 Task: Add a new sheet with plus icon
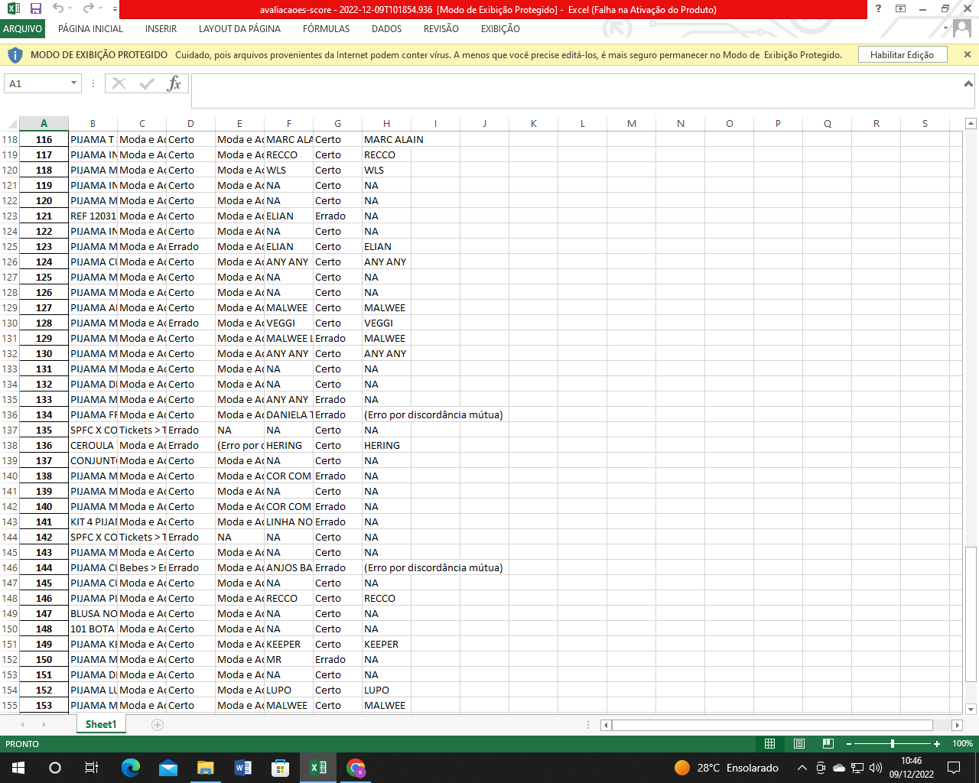click(158, 725)
